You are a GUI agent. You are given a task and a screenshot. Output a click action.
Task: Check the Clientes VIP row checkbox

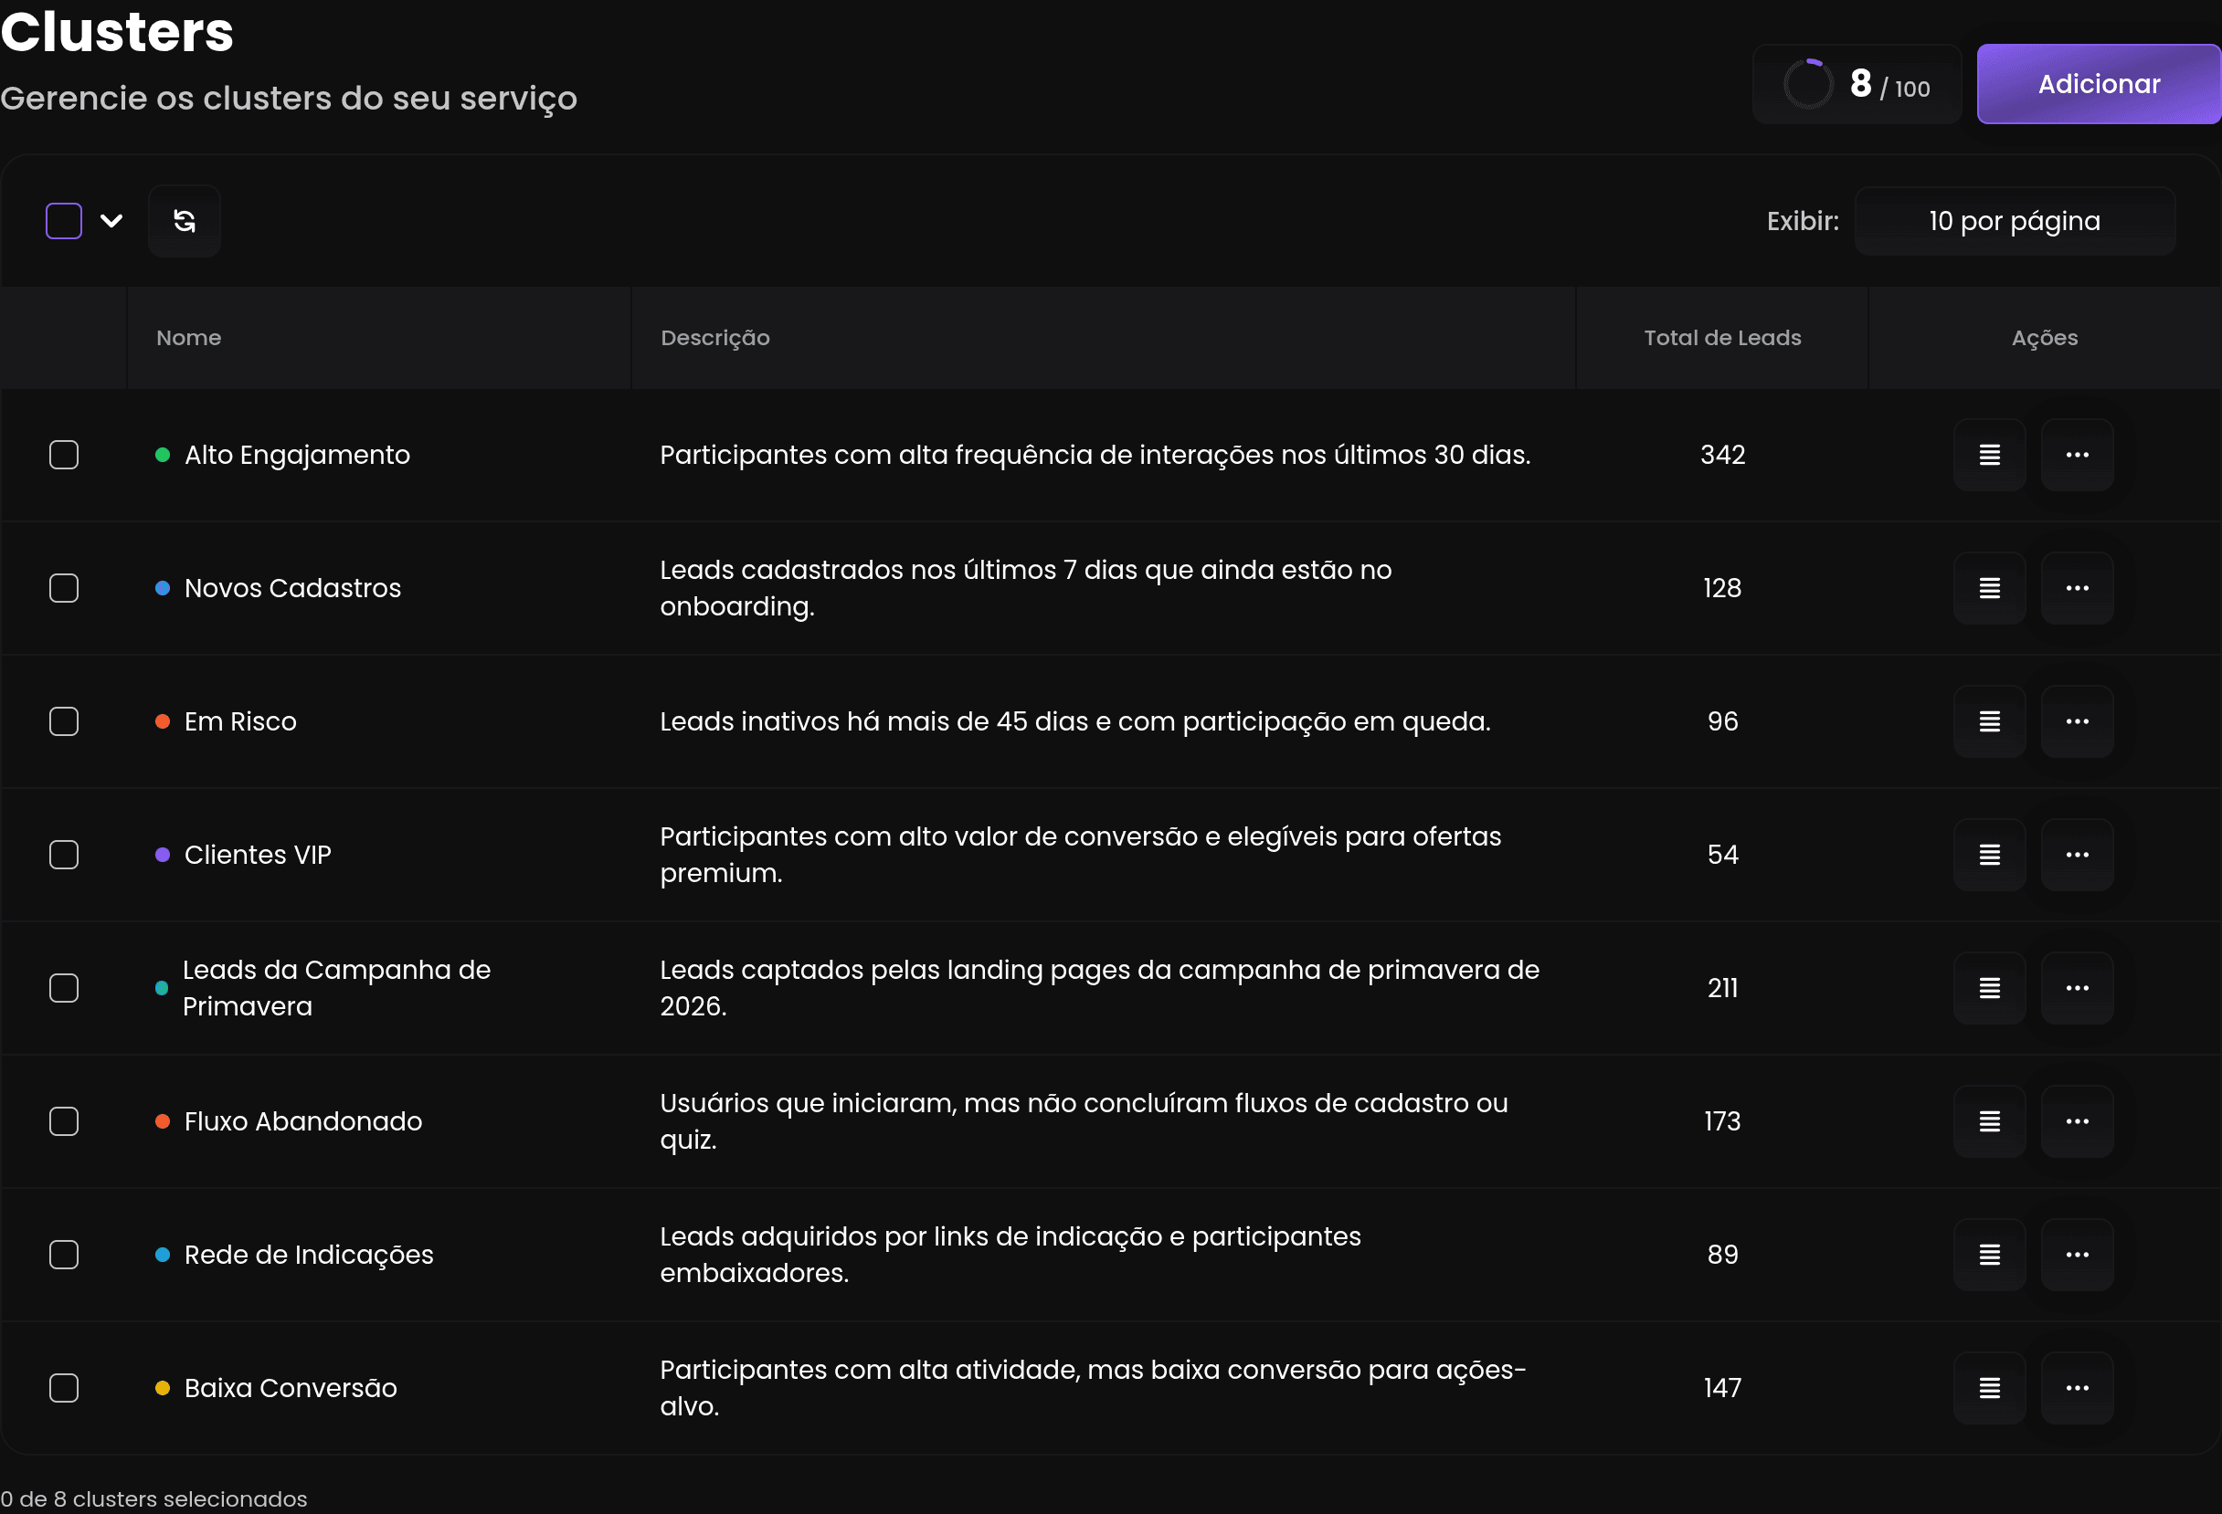click(64, 855)
